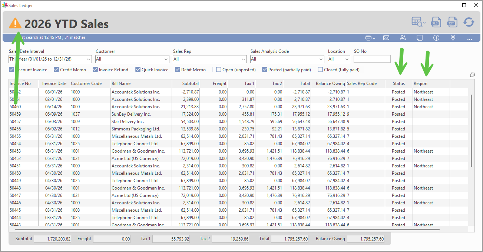Viewport: 483px width, 252px height.
Task: Toggle the Debit Memo checkbox
Action: [x=178, y=69]
